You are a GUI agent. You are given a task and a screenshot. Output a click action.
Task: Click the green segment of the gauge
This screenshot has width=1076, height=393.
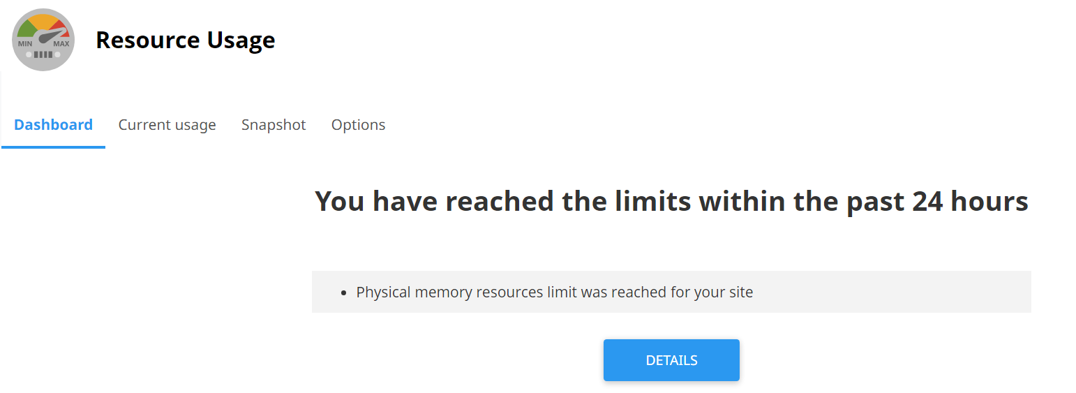[26, 29]
